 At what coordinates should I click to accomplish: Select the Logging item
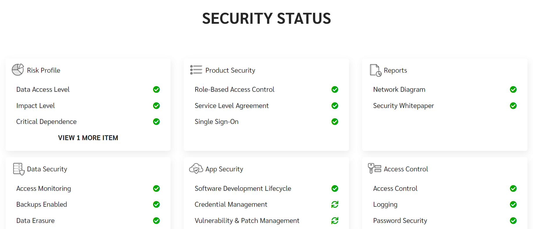coord(385,204)
